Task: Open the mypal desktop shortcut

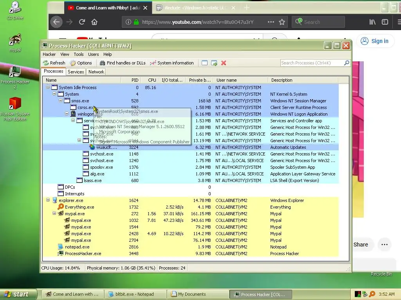Action: click(x=15, y=42)
